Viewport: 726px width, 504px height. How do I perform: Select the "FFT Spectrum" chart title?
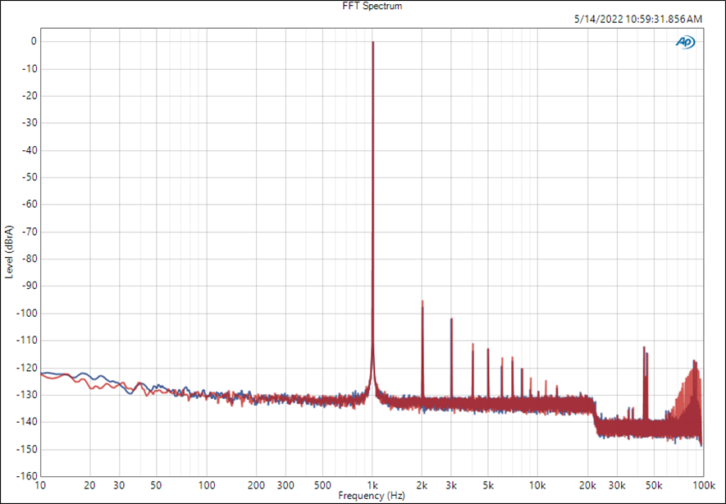372,6
